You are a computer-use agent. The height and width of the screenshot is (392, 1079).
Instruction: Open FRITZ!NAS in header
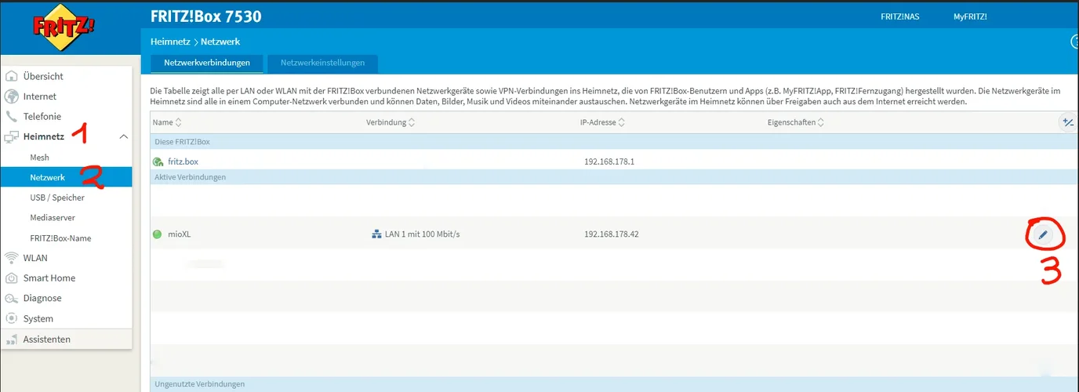(899, 16)
